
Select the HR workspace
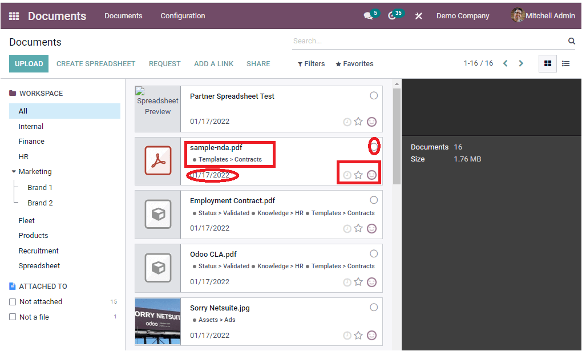point(23,156)
